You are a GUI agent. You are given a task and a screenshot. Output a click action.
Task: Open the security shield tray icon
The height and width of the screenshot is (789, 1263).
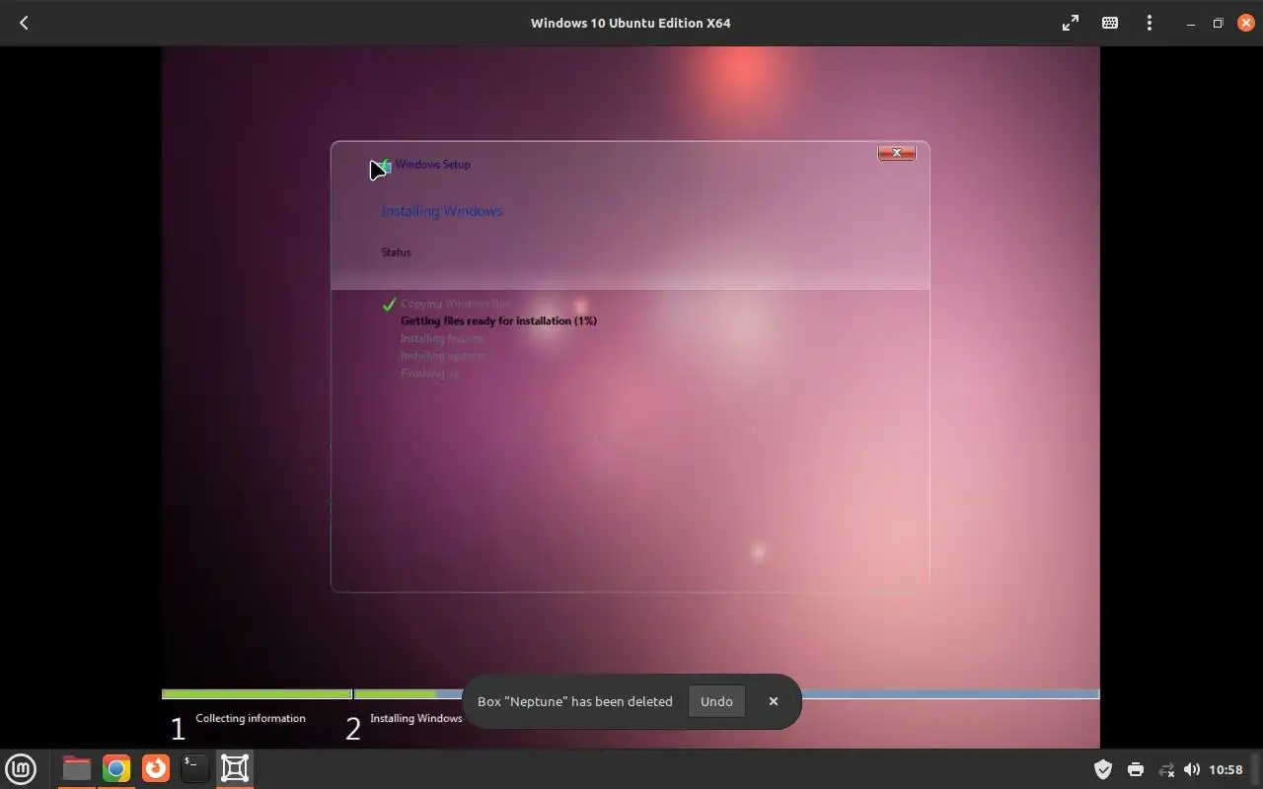(1103, 769)
